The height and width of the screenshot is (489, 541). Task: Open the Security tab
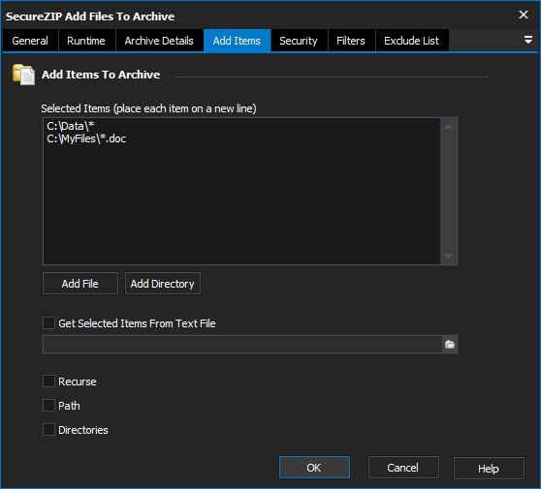pyautogui.click(x=299, y=41)
